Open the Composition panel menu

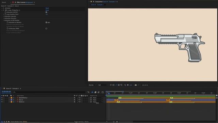pyautogui.click(x=117, y=2)
